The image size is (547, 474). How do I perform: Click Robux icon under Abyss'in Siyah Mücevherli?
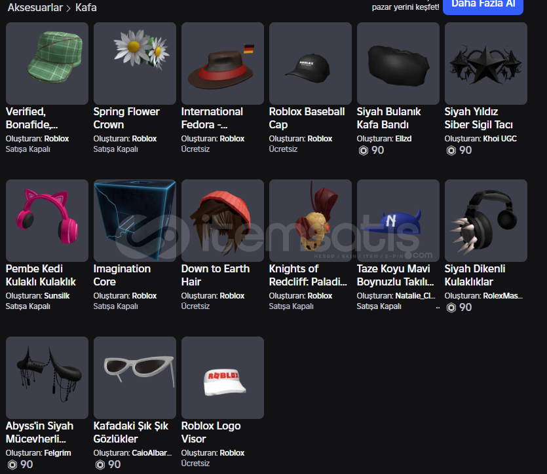click(x=12, y=465)
